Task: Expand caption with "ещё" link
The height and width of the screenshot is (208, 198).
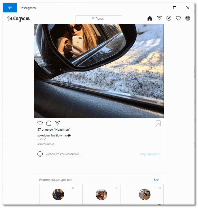Action: coord(43,139)
